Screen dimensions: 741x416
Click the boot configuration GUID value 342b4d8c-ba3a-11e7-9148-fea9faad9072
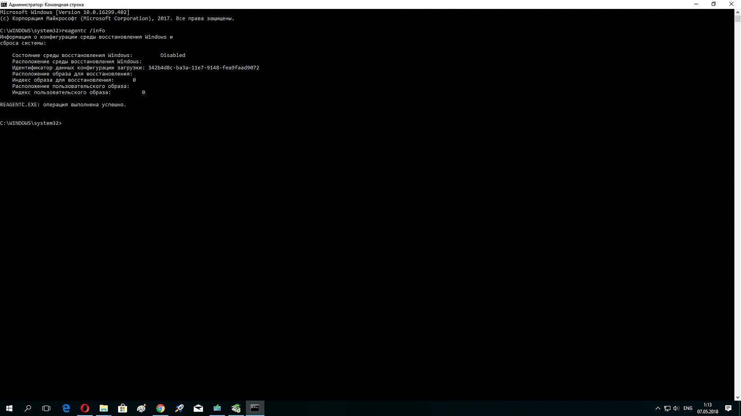pos(203,68)
